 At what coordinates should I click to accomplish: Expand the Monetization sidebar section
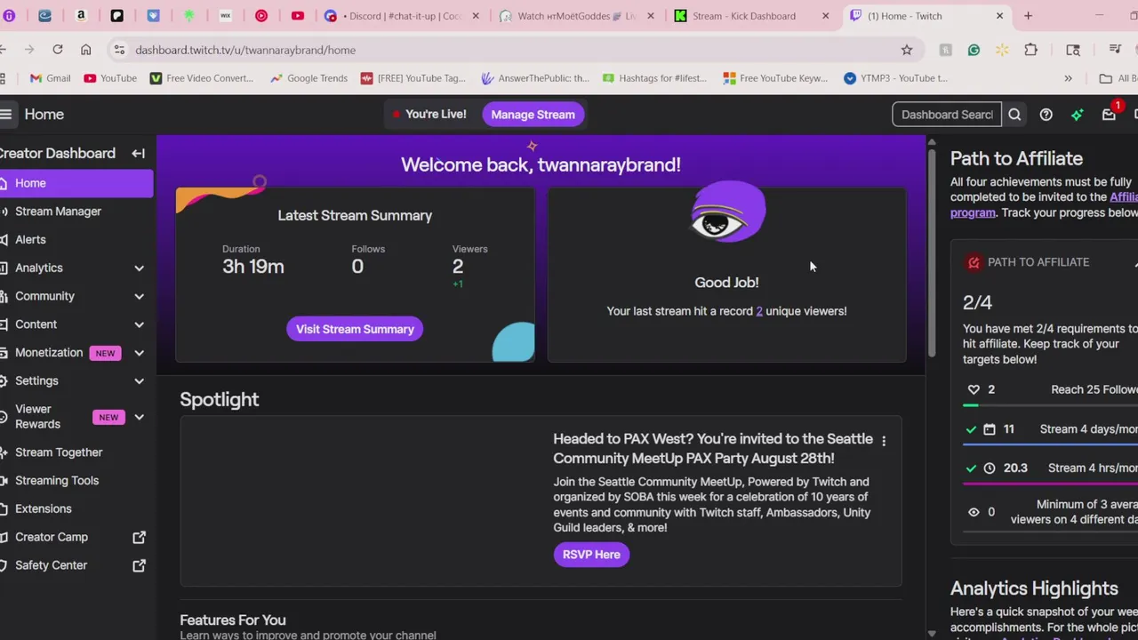(x=139, y=353)
